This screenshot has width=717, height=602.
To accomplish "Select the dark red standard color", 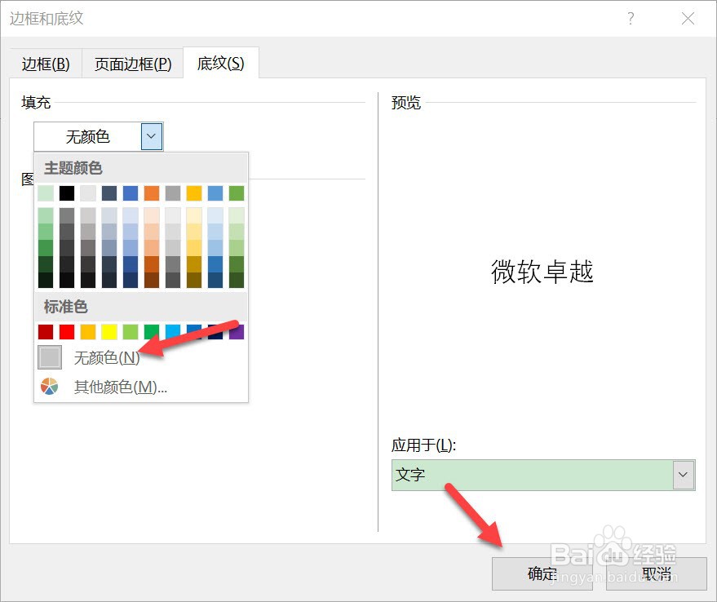I will click(x=45, y=331).
